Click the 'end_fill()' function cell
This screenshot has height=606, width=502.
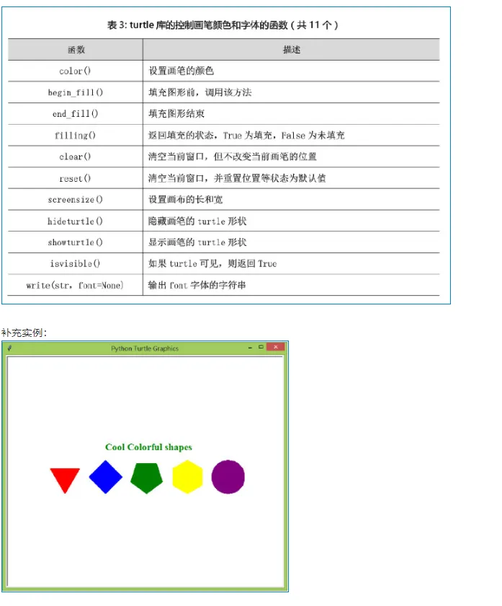pyautogui.click(x=75, y=114)
